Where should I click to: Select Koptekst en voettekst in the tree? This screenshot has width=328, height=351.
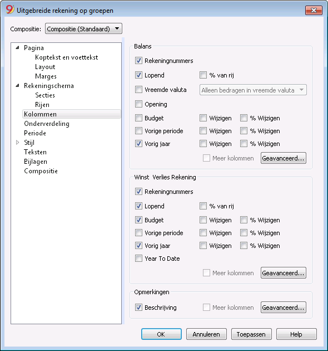(66, 57)
